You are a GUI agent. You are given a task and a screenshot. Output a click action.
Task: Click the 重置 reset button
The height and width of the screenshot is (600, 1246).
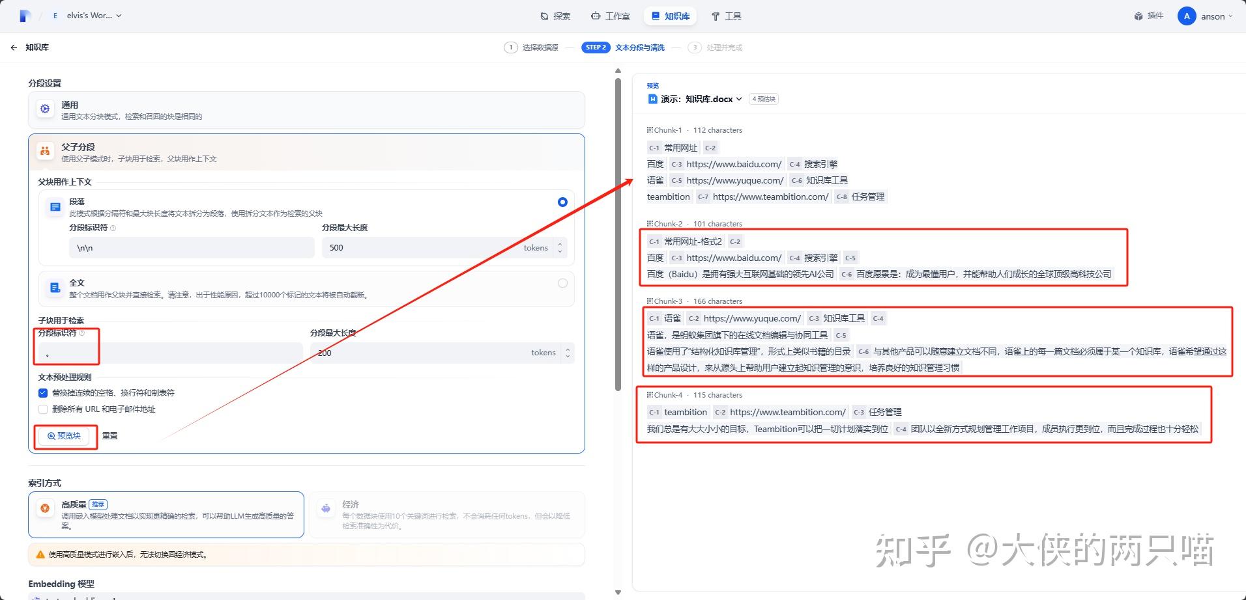coord(110,436)
